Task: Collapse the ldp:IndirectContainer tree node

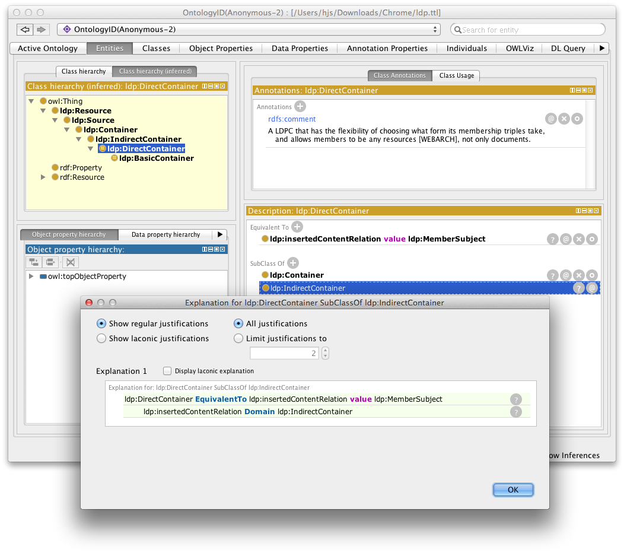Action: tap(79, 139)
